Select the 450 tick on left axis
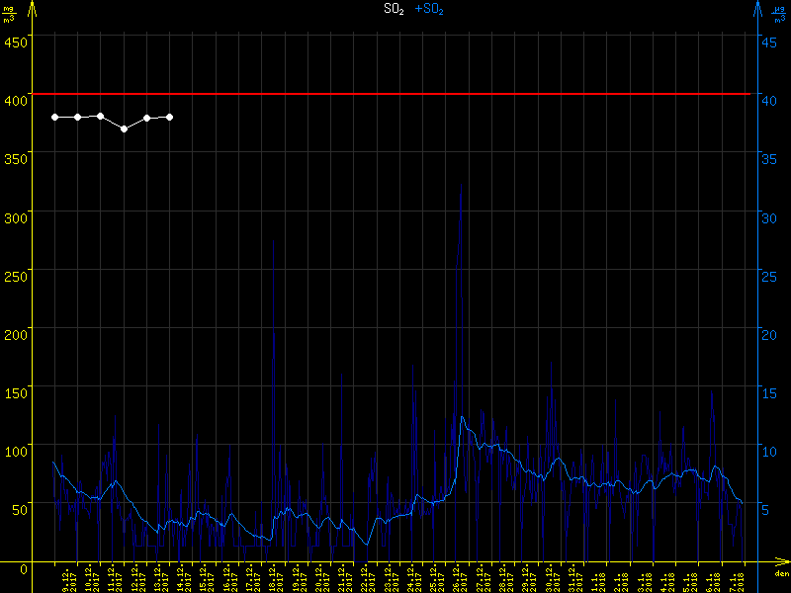 pyautogui.click(x=15, y=42)
